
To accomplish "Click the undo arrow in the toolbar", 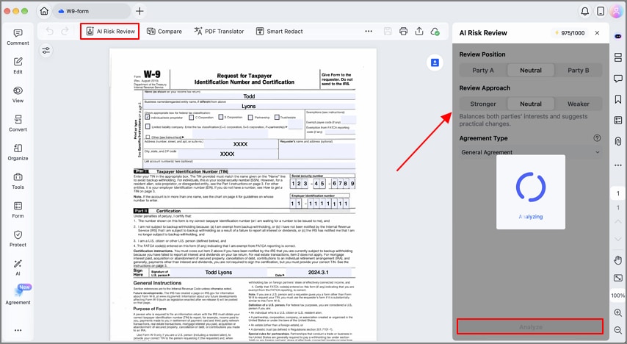I will (x=50, y=31).
